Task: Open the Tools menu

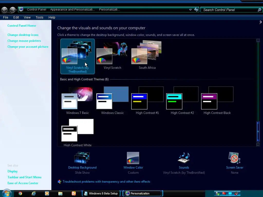Action: (39, 17)
